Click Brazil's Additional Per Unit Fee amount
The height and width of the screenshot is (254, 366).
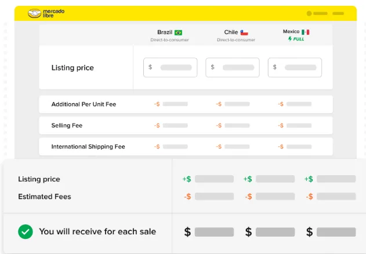(x=171, y=104)
